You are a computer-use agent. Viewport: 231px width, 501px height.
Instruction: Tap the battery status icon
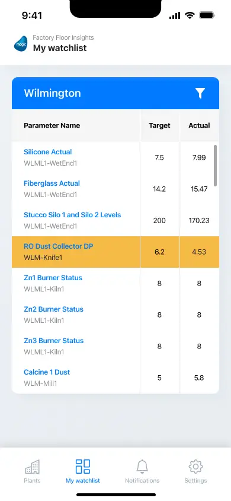(x=207, y=15)
